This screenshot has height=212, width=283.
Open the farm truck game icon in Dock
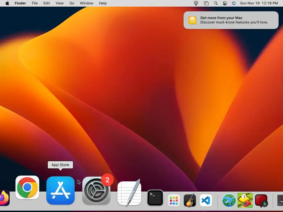pyautogui.click(x=245, y=200)
